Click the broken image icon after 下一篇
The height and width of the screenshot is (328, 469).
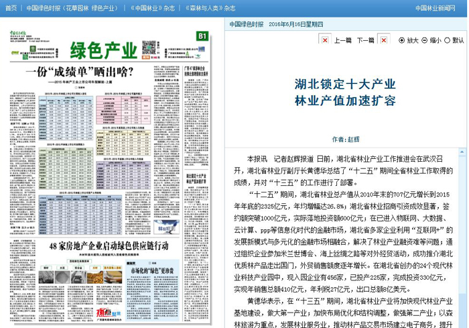tap(382, 41)
